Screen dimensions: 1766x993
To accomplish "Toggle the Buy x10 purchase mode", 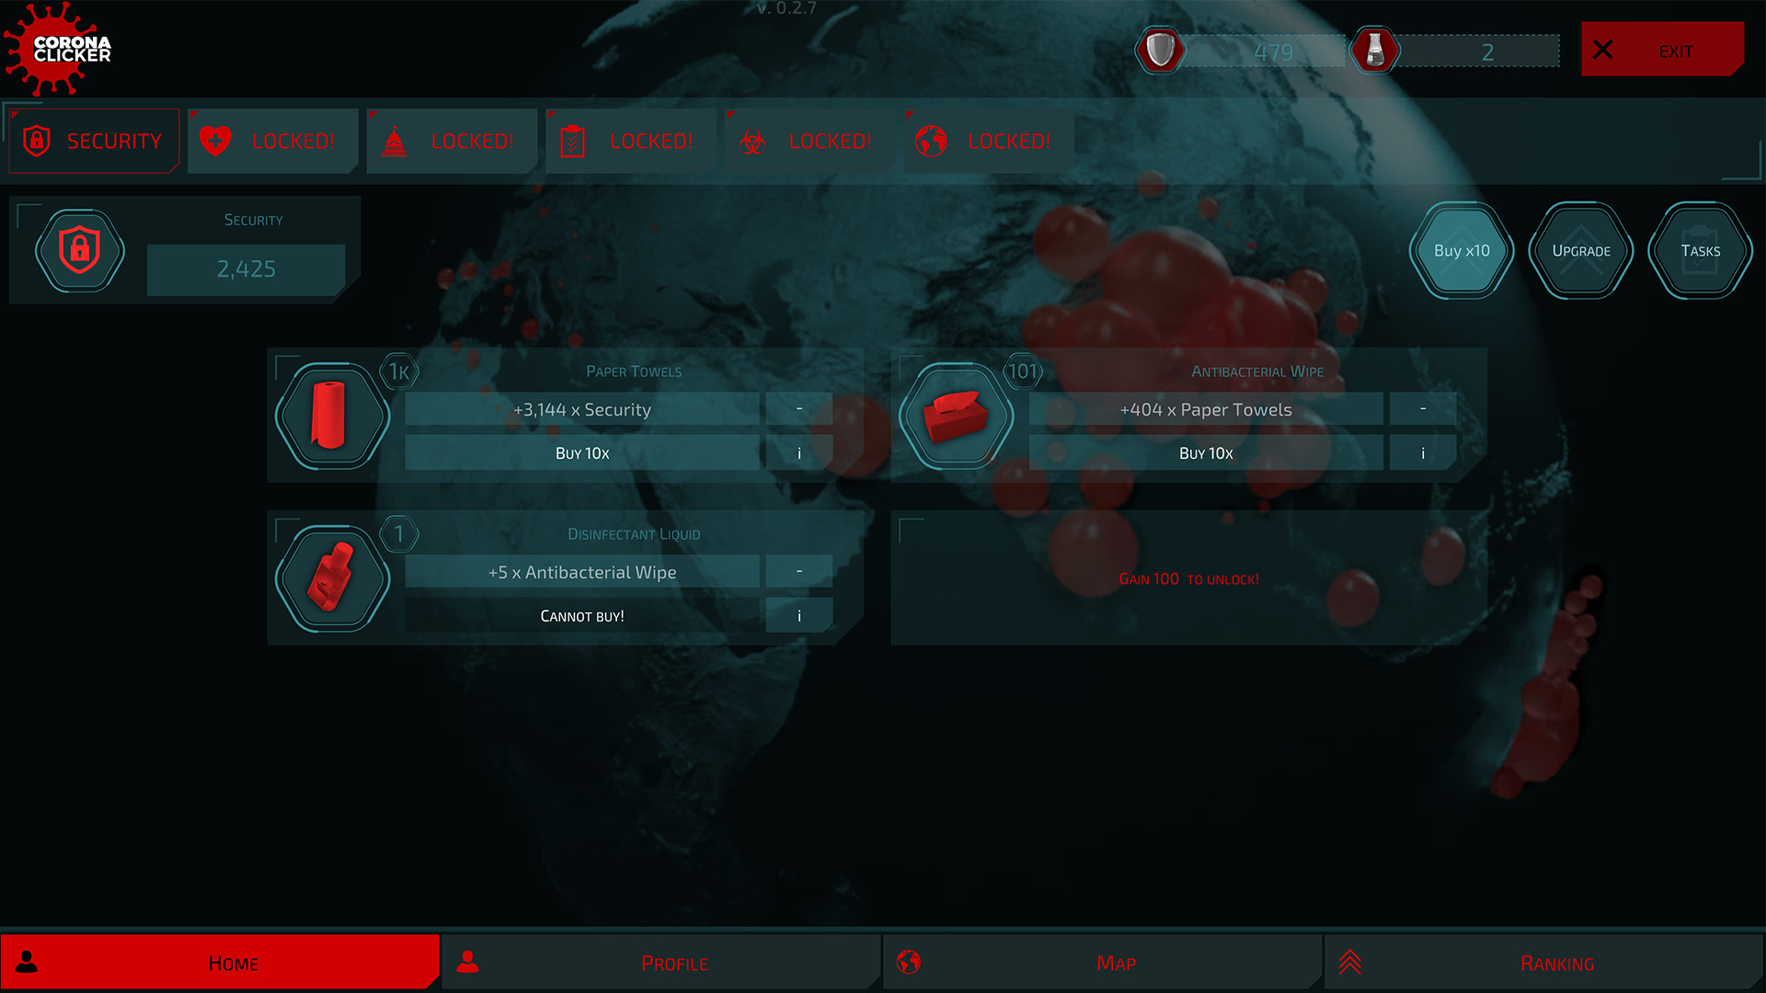I will (x=1461, y=250).
